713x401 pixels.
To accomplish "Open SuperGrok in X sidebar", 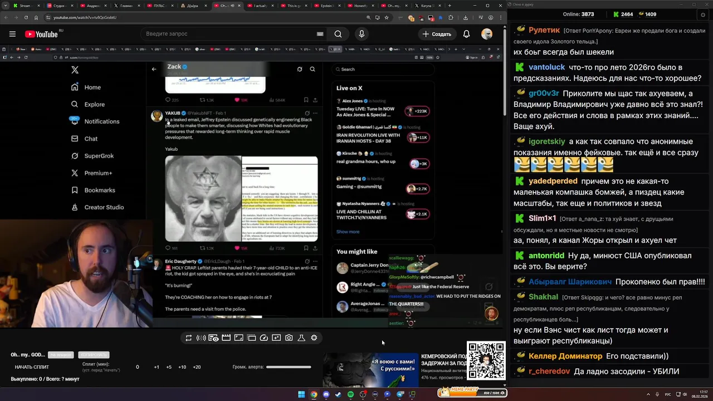I will [92, 156].
